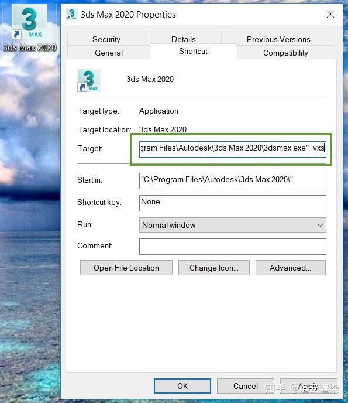Click the 'Start in:' label
The width and height of the screenshot is (348, 403).
pos(89,180)
